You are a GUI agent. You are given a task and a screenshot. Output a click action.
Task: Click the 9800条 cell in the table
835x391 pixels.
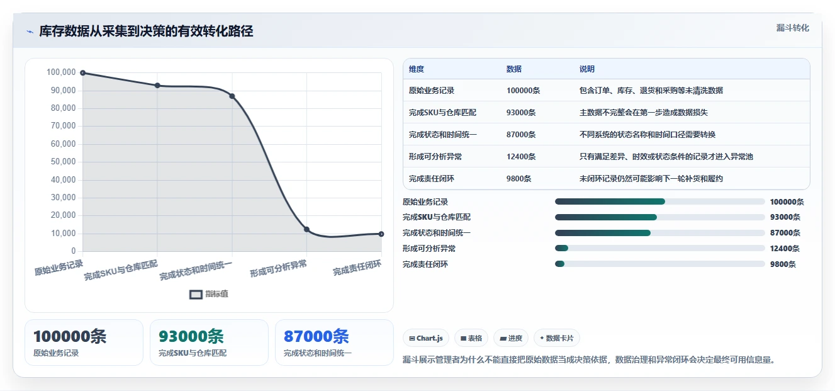[x=519, y=179]
